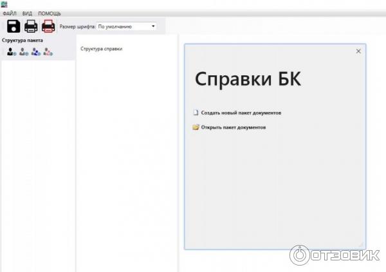Click the blank page icon beside Создать

pyautogui.click(x=196, y=113)
